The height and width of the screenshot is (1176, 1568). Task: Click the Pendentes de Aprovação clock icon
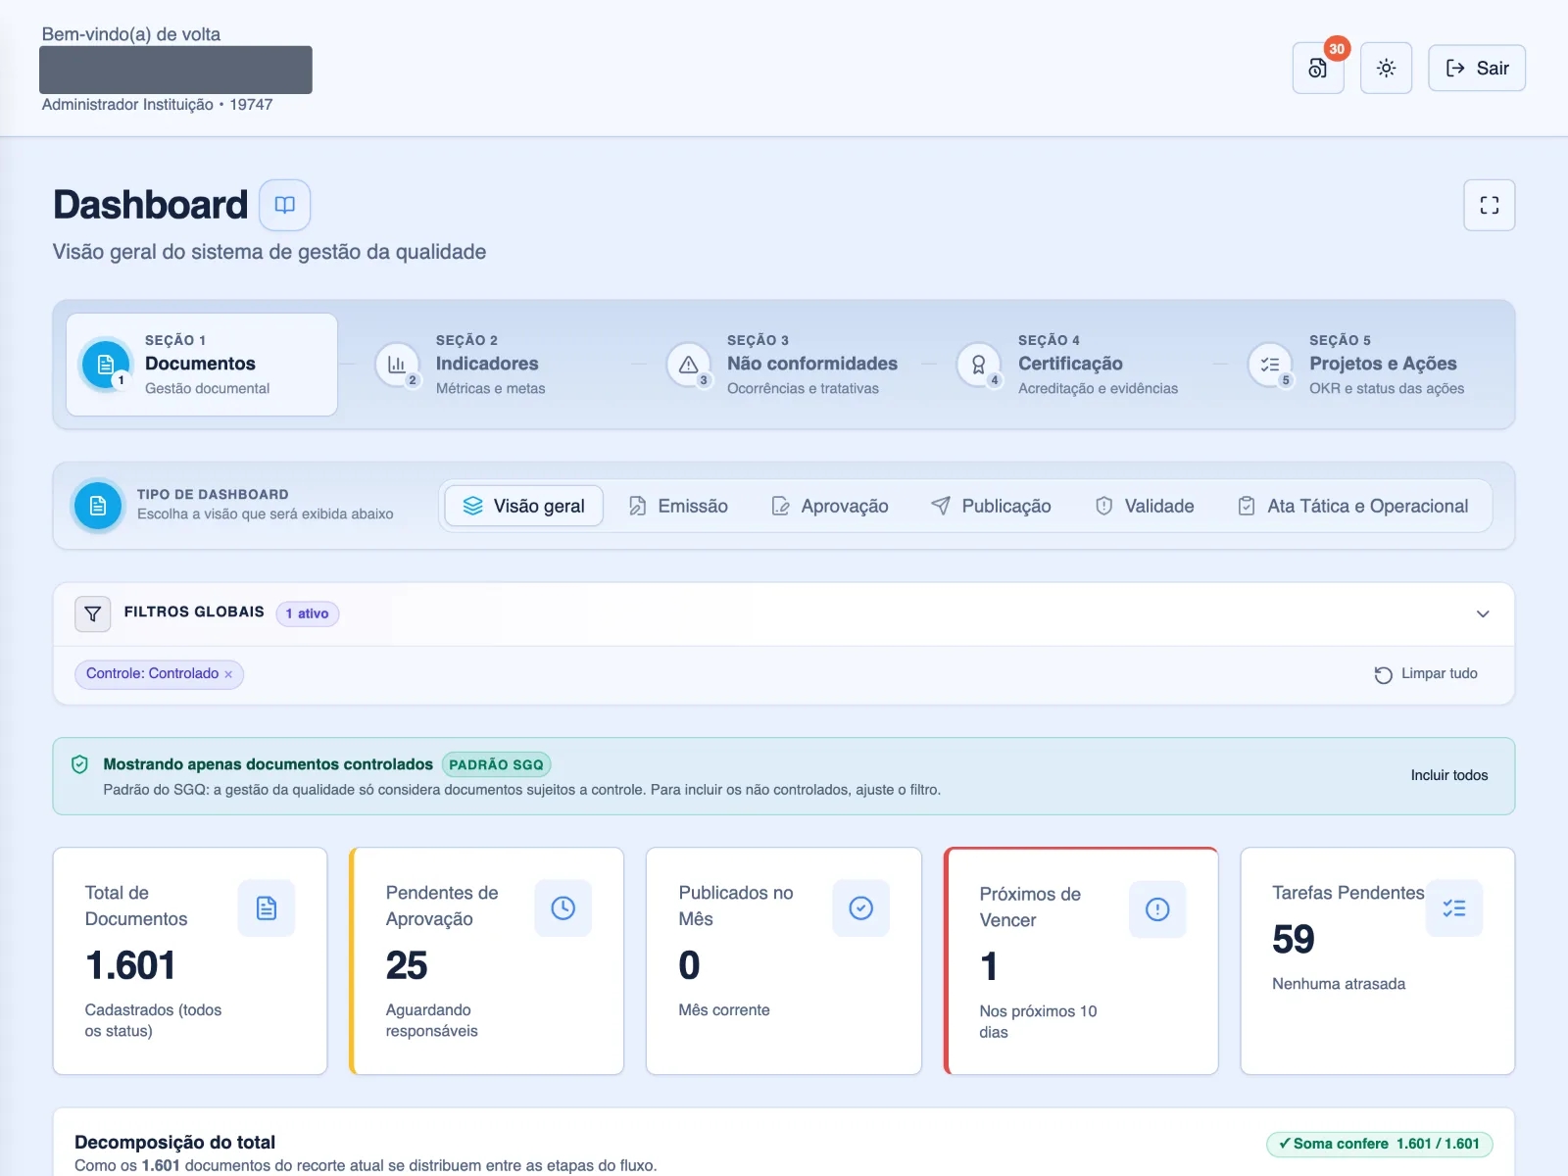tap(563, 907)
